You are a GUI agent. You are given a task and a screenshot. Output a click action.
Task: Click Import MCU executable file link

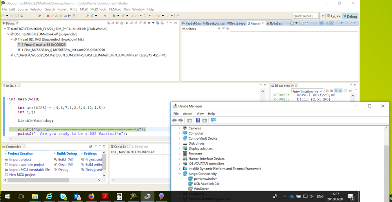29,169
